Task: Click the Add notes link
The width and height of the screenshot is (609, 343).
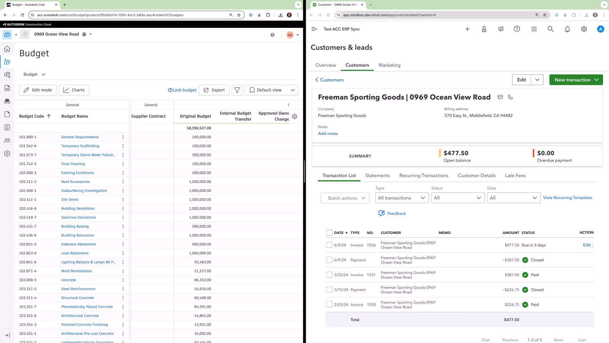Action: 328,133
